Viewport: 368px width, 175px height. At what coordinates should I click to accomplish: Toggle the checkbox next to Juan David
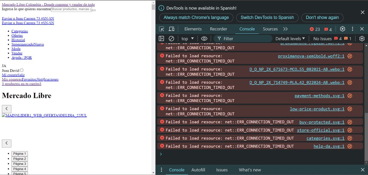22,70
